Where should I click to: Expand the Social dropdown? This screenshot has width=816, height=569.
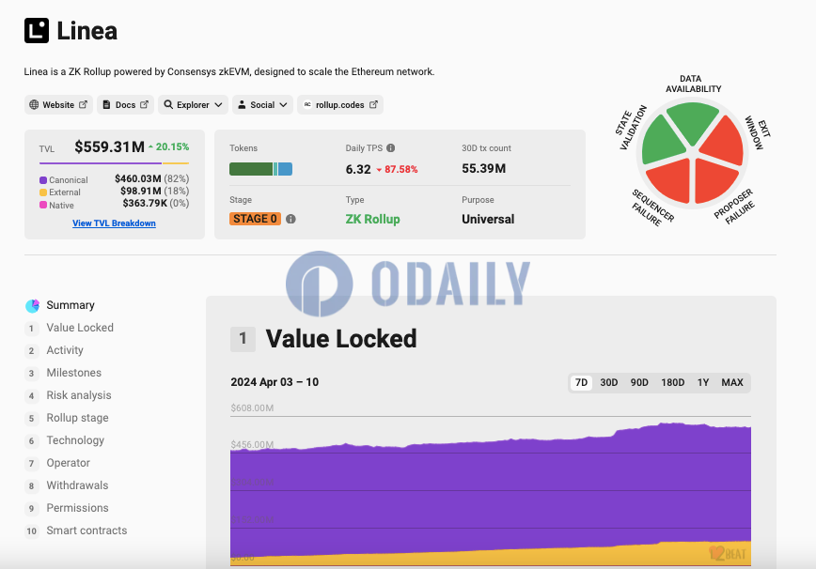[x=263, y=104]
